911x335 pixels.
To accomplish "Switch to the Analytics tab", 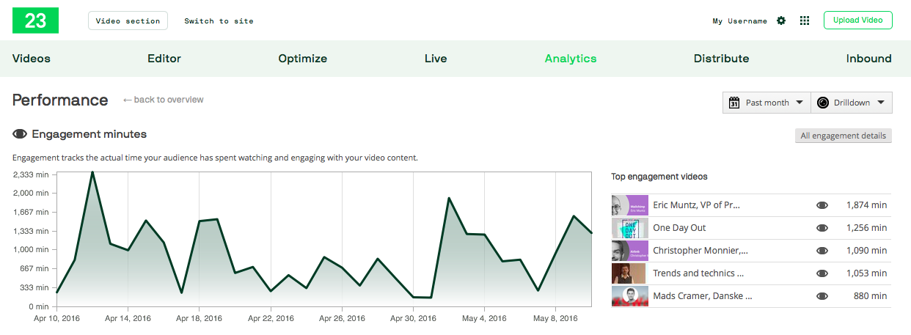I will point(571,59).
